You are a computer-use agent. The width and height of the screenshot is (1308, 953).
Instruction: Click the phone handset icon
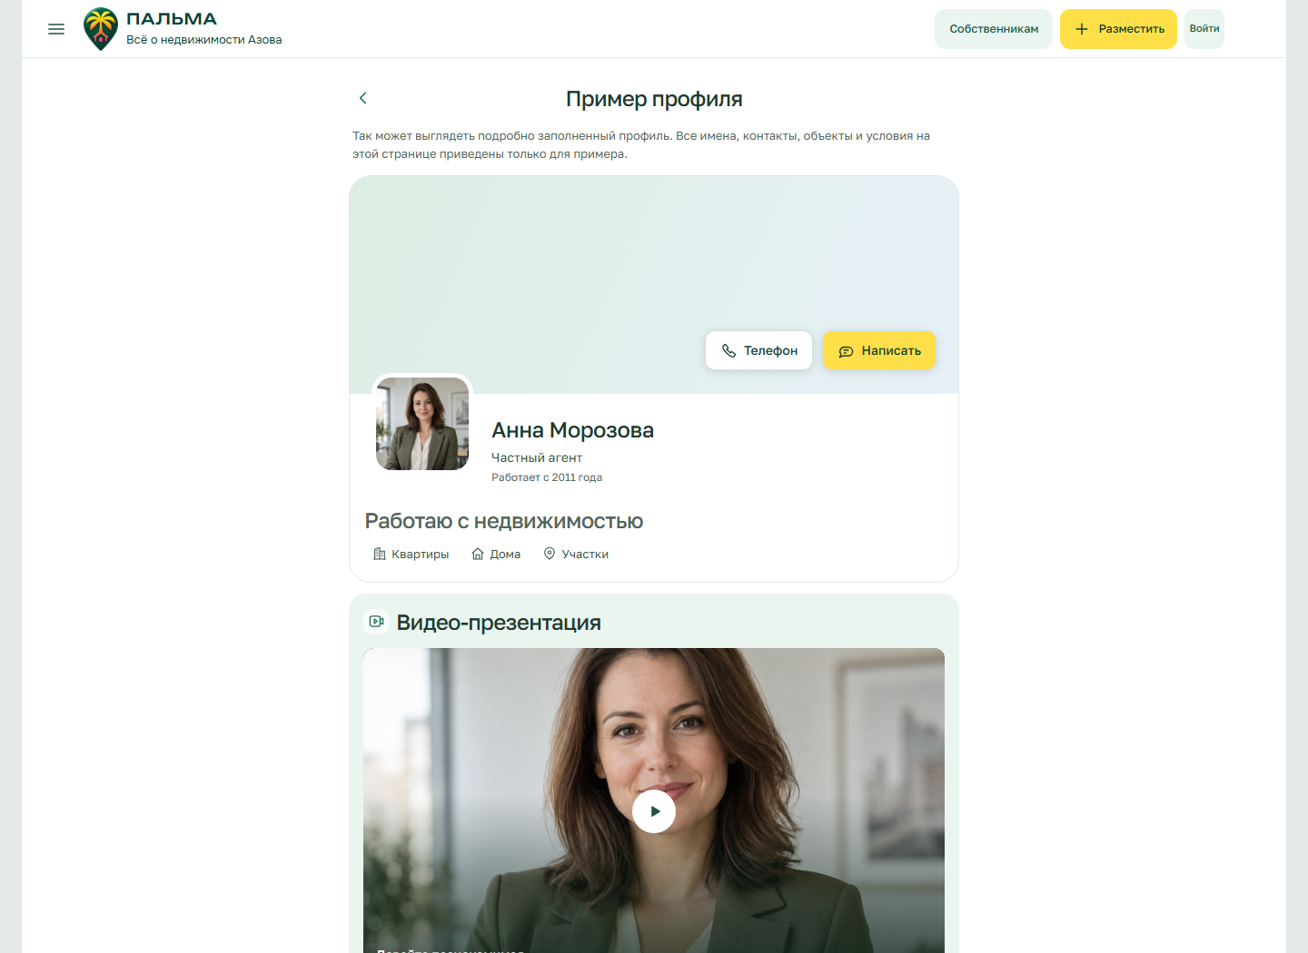(x=728, y=350)
